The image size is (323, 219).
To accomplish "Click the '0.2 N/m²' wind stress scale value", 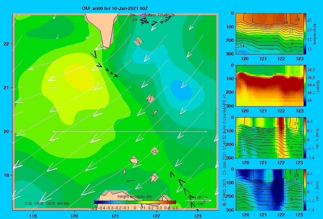I will (x=197, y=204).
